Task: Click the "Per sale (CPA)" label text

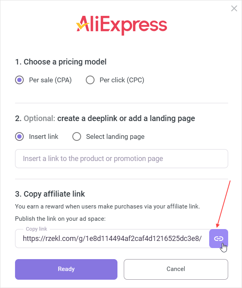Action: pos(50,80)
